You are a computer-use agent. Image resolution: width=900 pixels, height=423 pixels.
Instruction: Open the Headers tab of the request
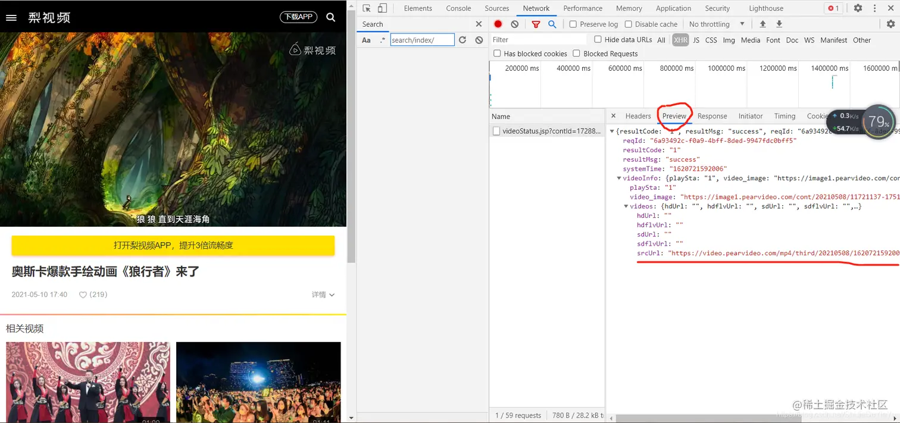[638, 116]
